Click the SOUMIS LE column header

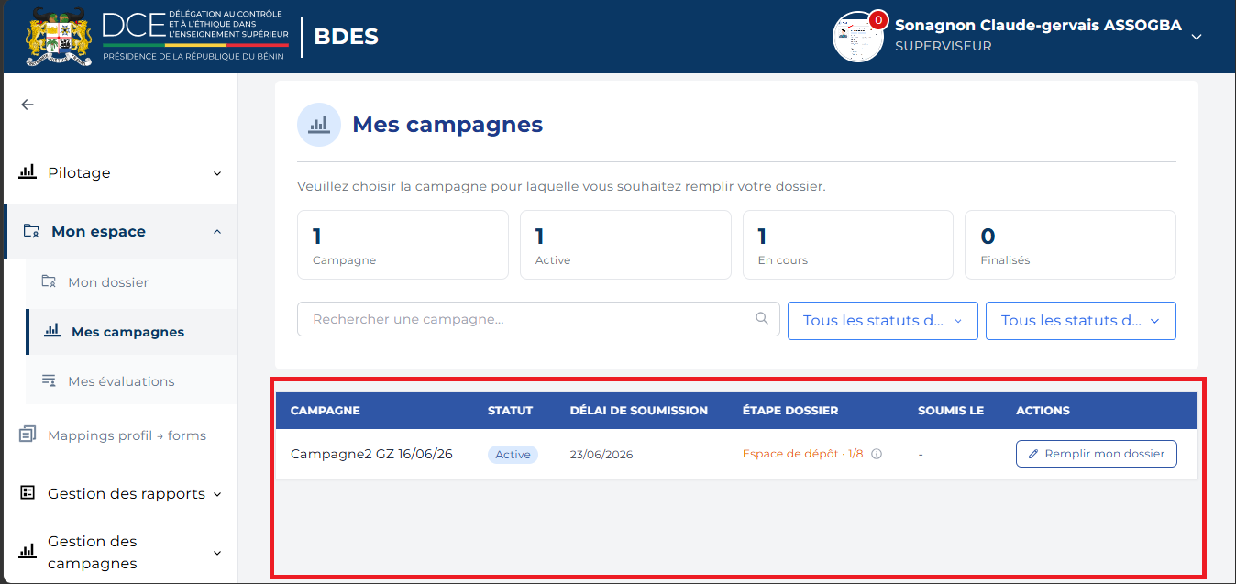point(951,411)
